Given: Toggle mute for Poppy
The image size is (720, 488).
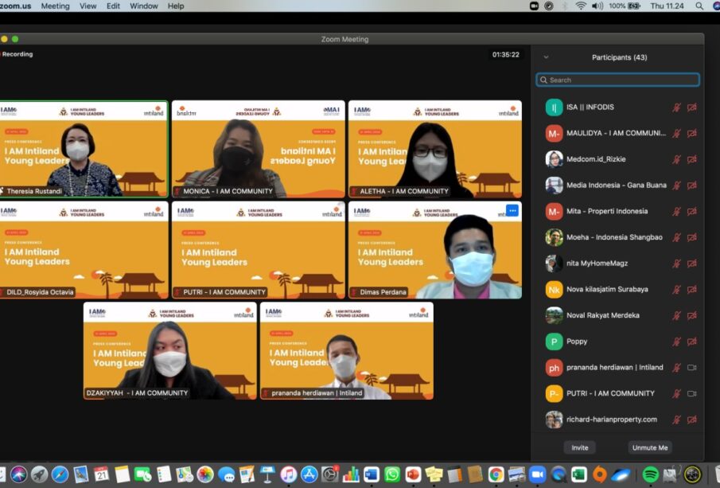Looking at the screenshot, I should (x=676, y=342).
